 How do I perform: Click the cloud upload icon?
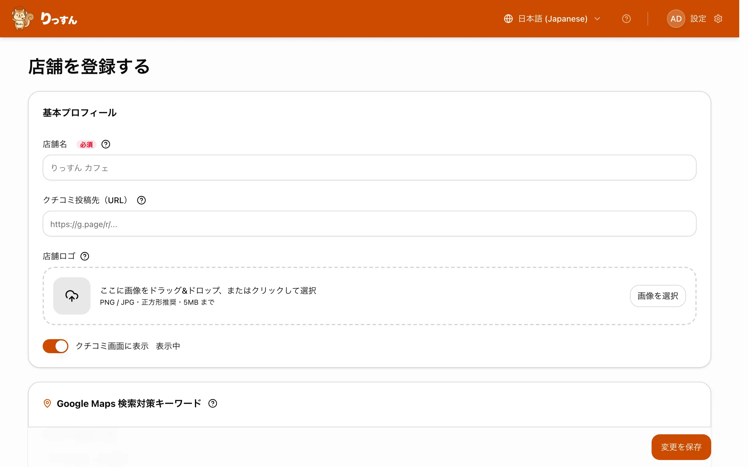click(x=72, y=296)
